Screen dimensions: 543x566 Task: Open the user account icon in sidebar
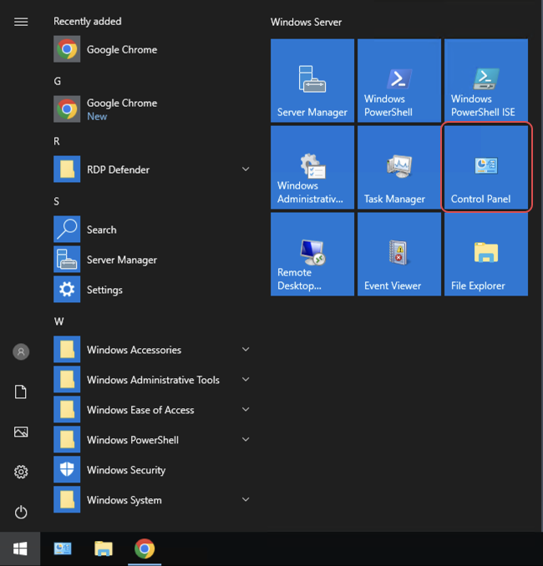(21, 351)
